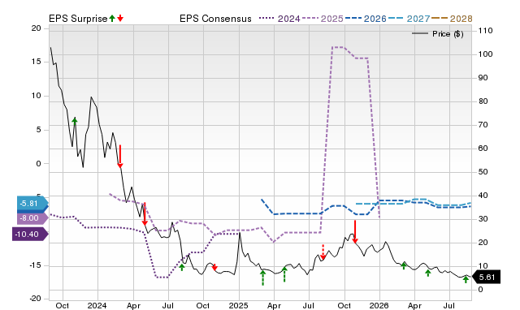Viewport: 520px width, 310px height.
Task: Click the -5.81 value tag
Action: point(32,204)
